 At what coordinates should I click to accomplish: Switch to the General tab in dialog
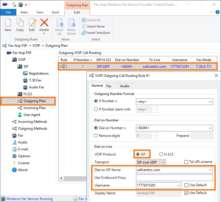[97, 86]
